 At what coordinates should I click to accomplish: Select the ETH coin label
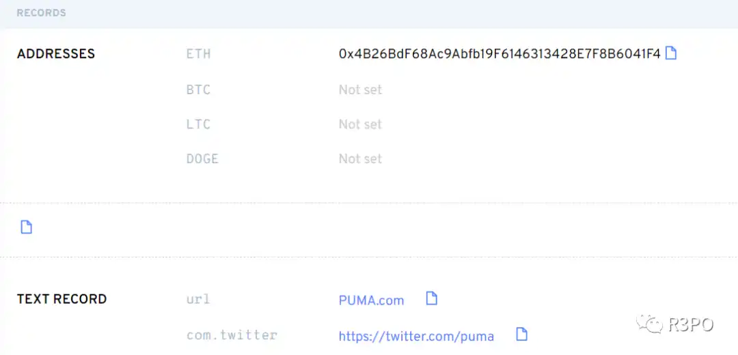199,54
